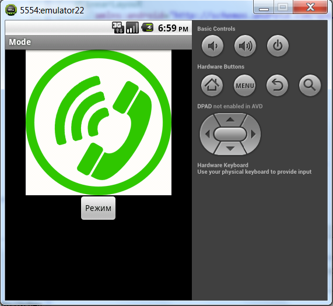Click the DPAD left arrow
333x306 pixels.
point(207,134)
